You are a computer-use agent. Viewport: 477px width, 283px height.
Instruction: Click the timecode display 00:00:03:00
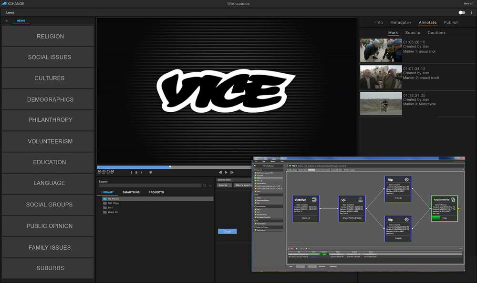(x=106, y=172)
